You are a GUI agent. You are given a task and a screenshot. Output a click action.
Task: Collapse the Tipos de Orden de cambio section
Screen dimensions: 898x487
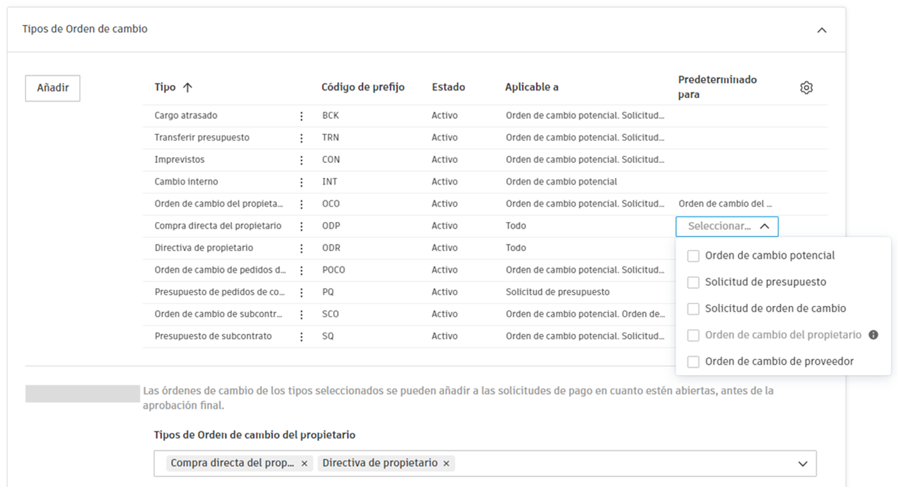(x=822, y=29)
